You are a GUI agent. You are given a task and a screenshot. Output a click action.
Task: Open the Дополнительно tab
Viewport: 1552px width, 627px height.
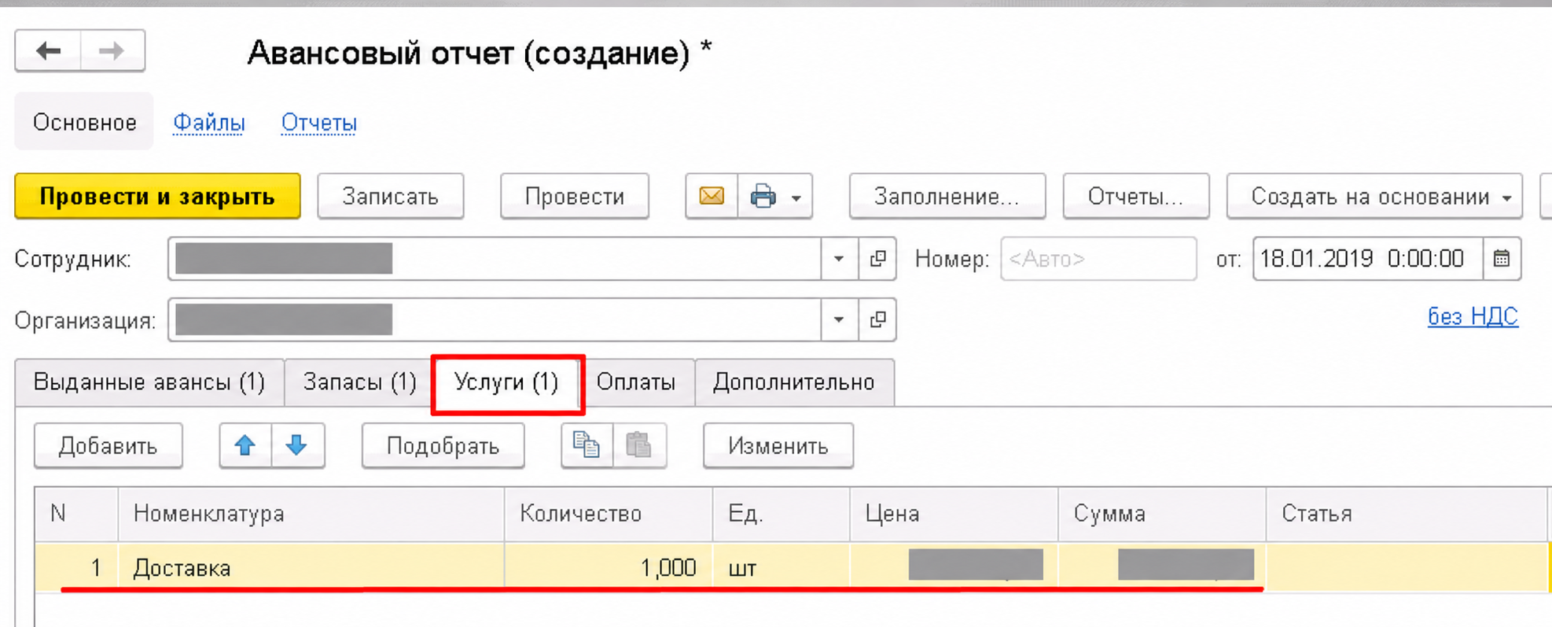[794, 382]
